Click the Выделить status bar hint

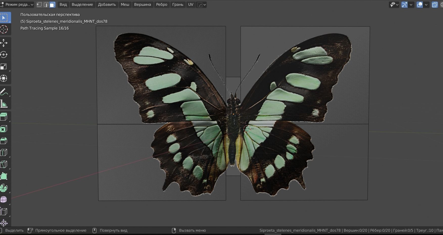(x=14, y=230)
